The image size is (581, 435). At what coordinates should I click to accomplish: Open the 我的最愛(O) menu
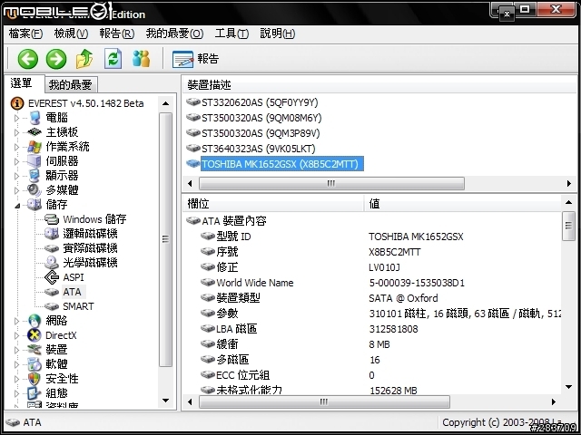[x=174, y=34]
